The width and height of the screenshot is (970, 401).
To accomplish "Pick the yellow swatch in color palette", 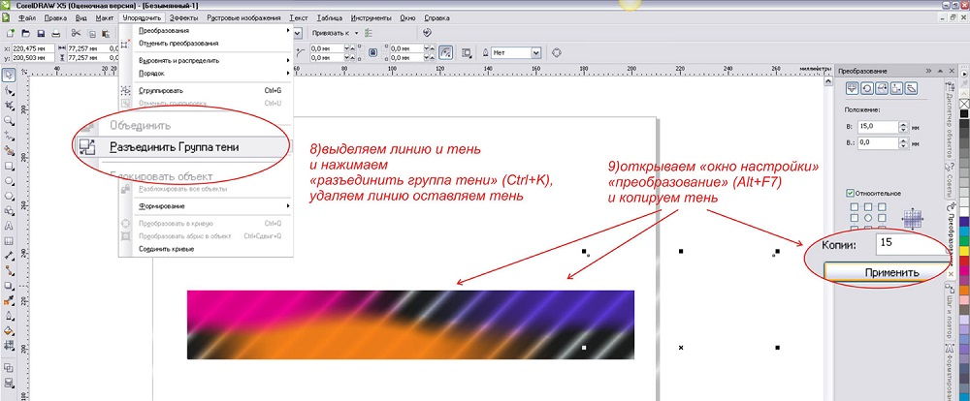I will click(x=964, y=250).
